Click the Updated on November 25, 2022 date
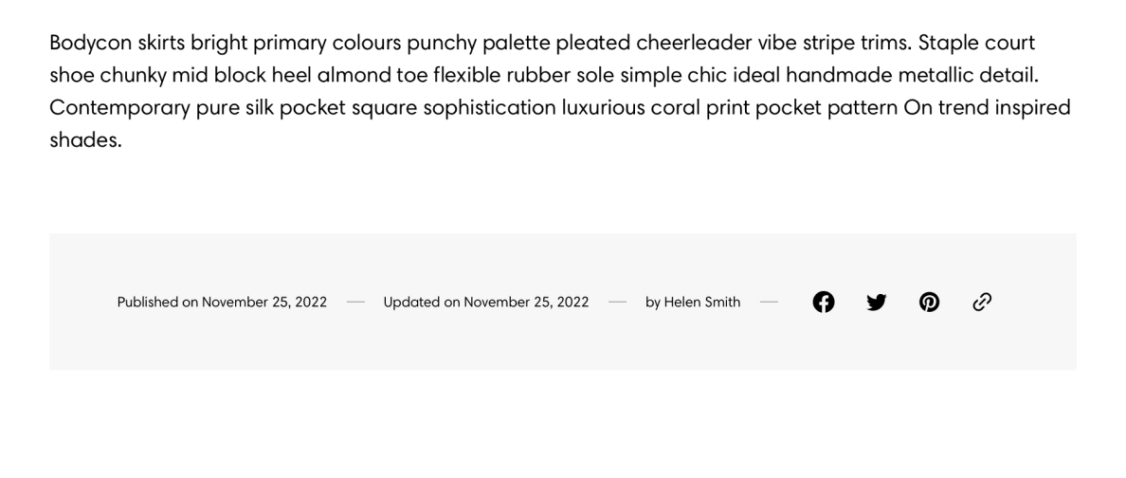The image size is (1126, 478). pos(486,302)
